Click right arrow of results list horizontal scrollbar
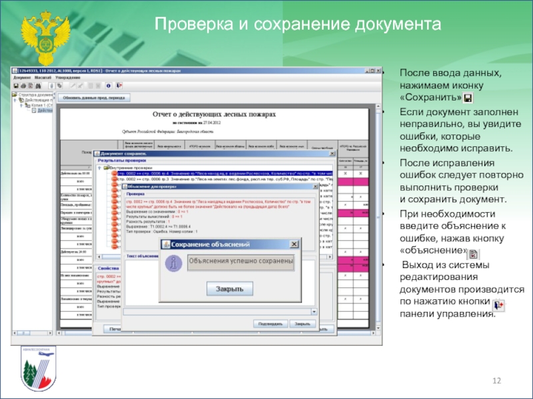The image size is (533, 399). [x=330, y=257]
